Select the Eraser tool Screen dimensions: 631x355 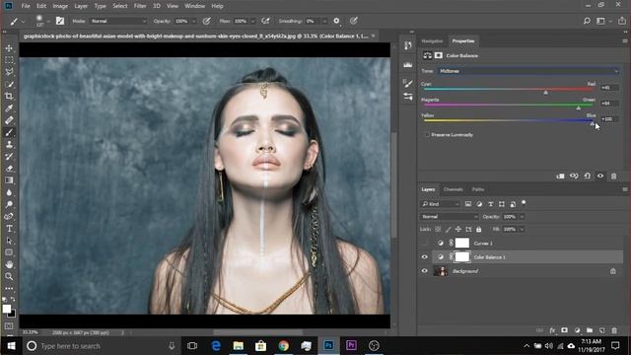click(x=9, y=169)
